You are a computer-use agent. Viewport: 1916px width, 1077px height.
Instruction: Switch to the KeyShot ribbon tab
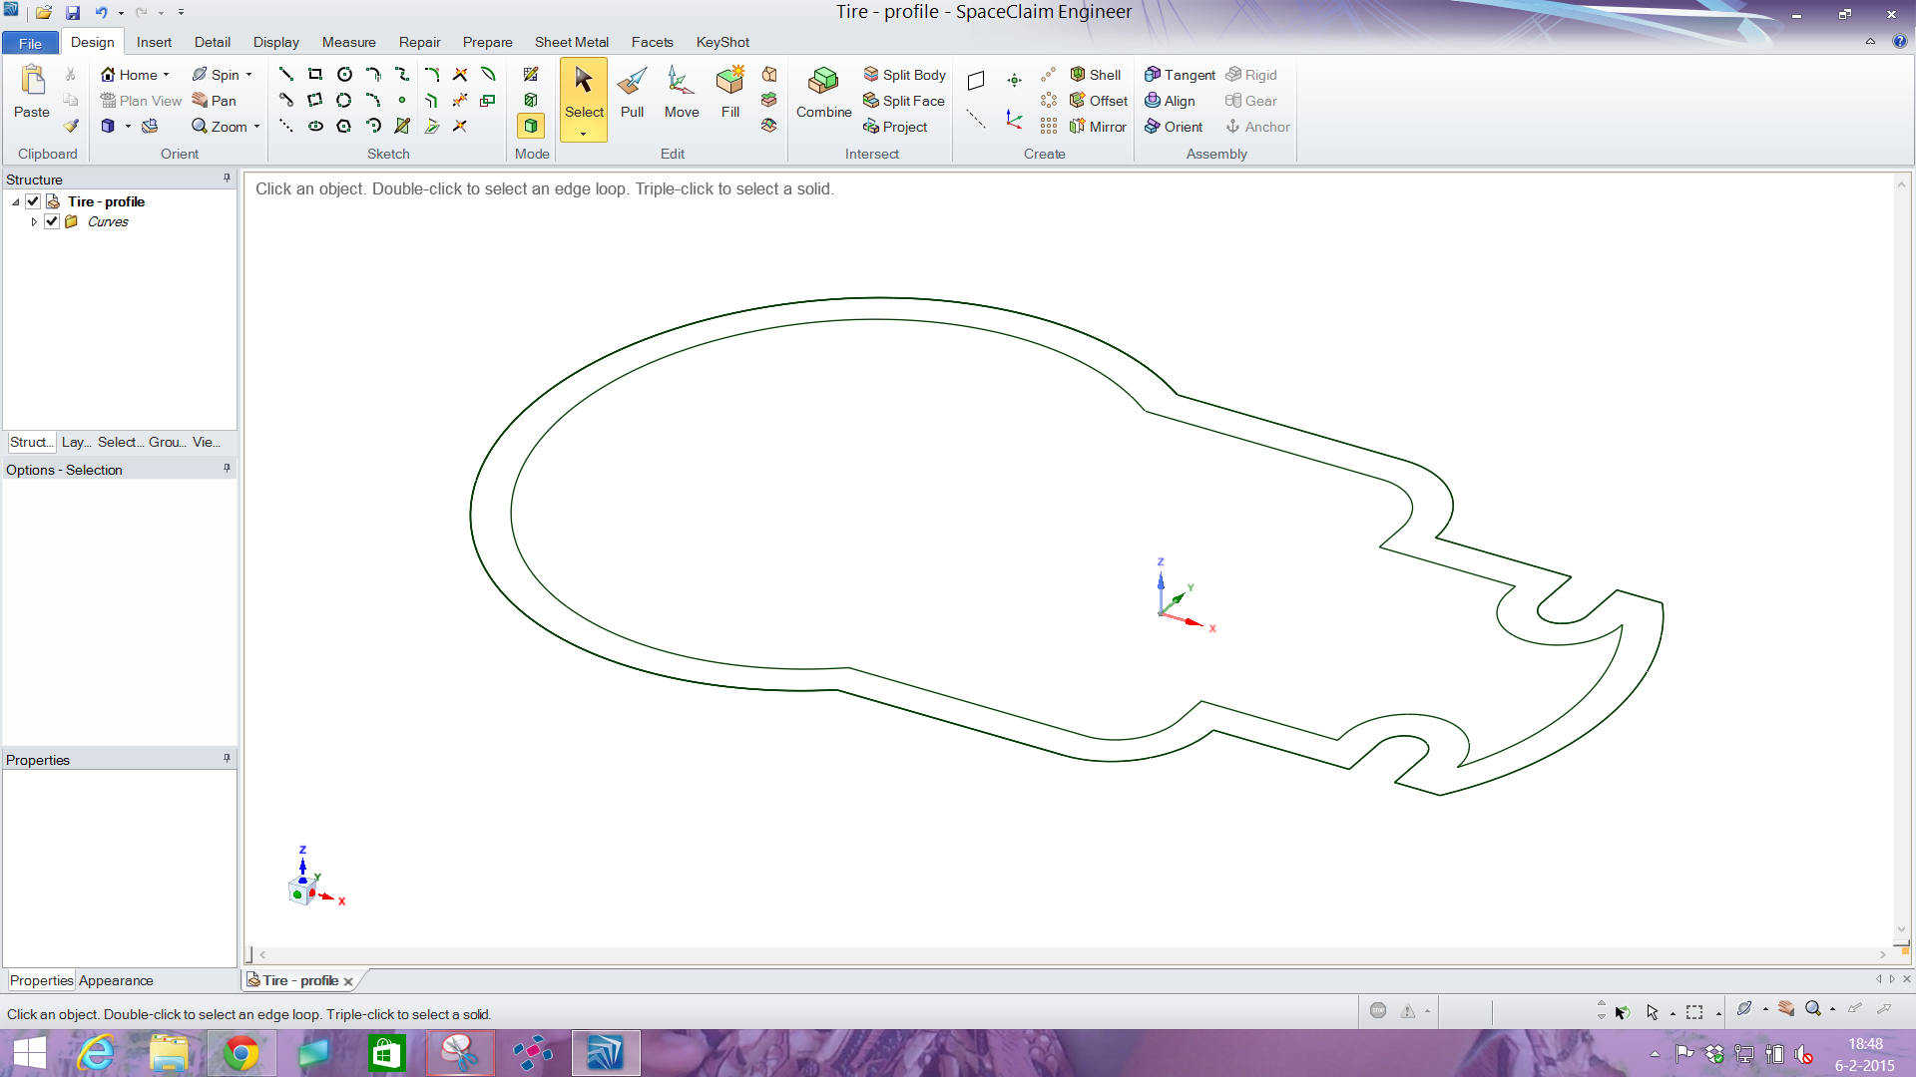(722, 42)
